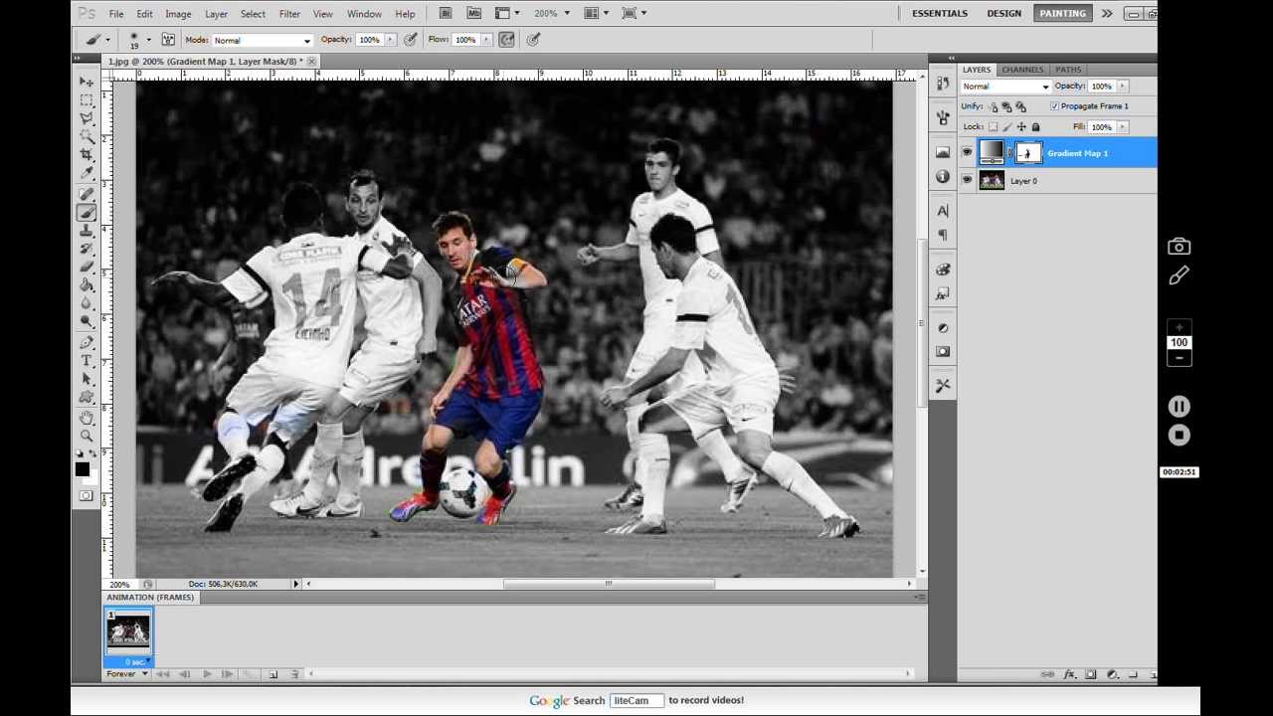The height and width of the screenshot is (716, 1273).
Task: Open the Character panel icon in the dock
Action: 943,211
